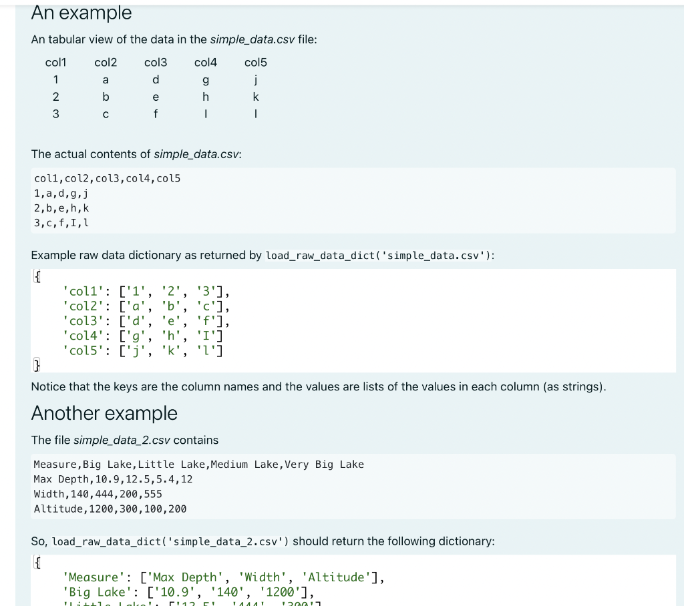This screenshot has width=684, height=606.
Task: Click the Max Depth,10.9,12.5,5.4,12 line
Action: pyautogui.click(x=114, y=479)
